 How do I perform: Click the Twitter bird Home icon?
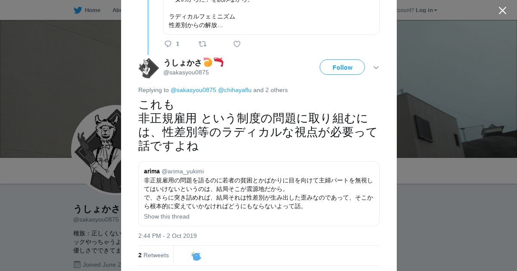tap(78, 10)
